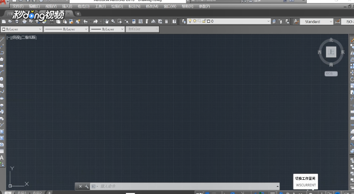Open the 标注(N) menu
Image resolution: width=354 pixels, height=194 pixels.
tap(135, 6)
